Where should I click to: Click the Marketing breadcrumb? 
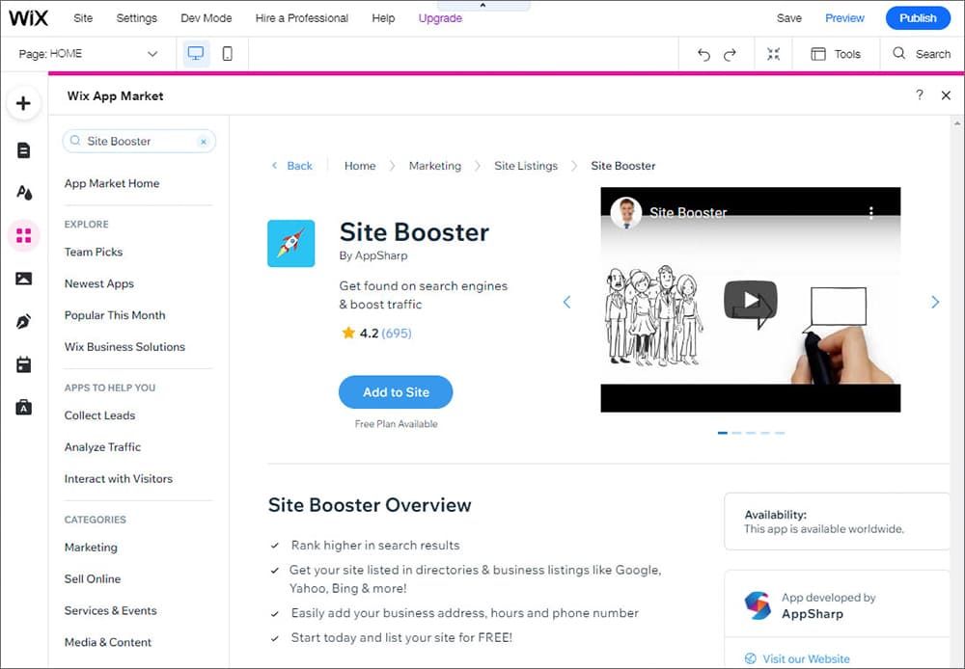coord(435,166)
